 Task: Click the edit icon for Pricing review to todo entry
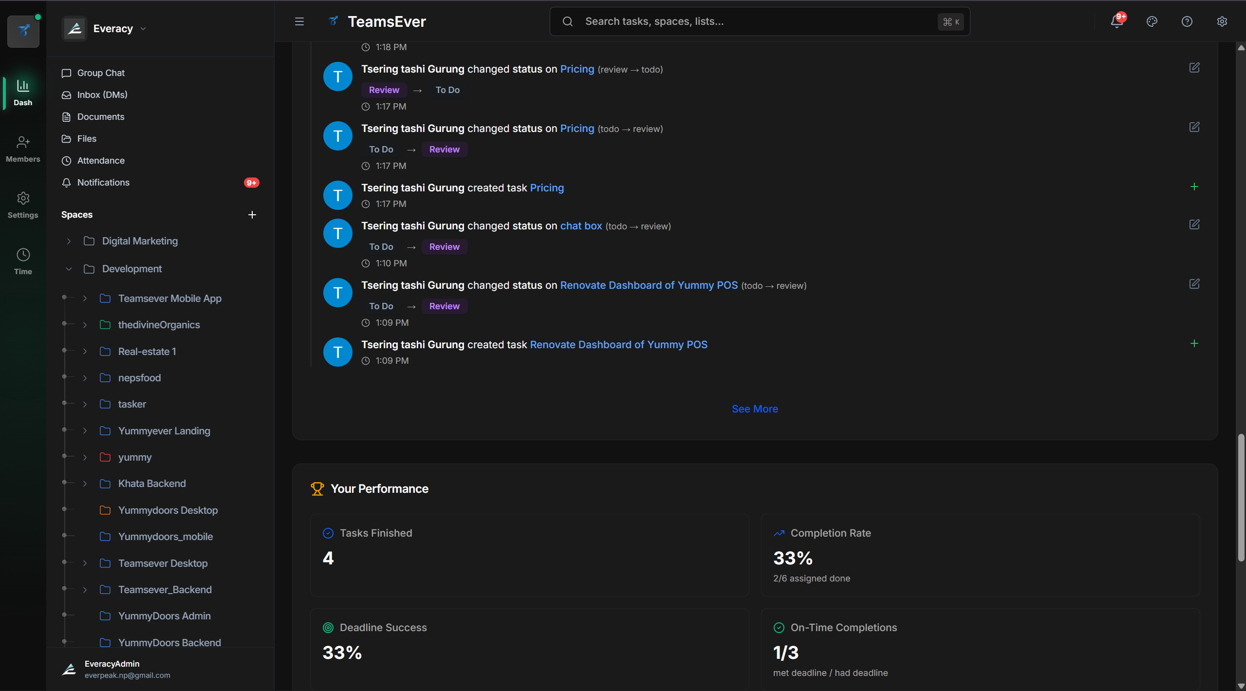pos(1194,68)
